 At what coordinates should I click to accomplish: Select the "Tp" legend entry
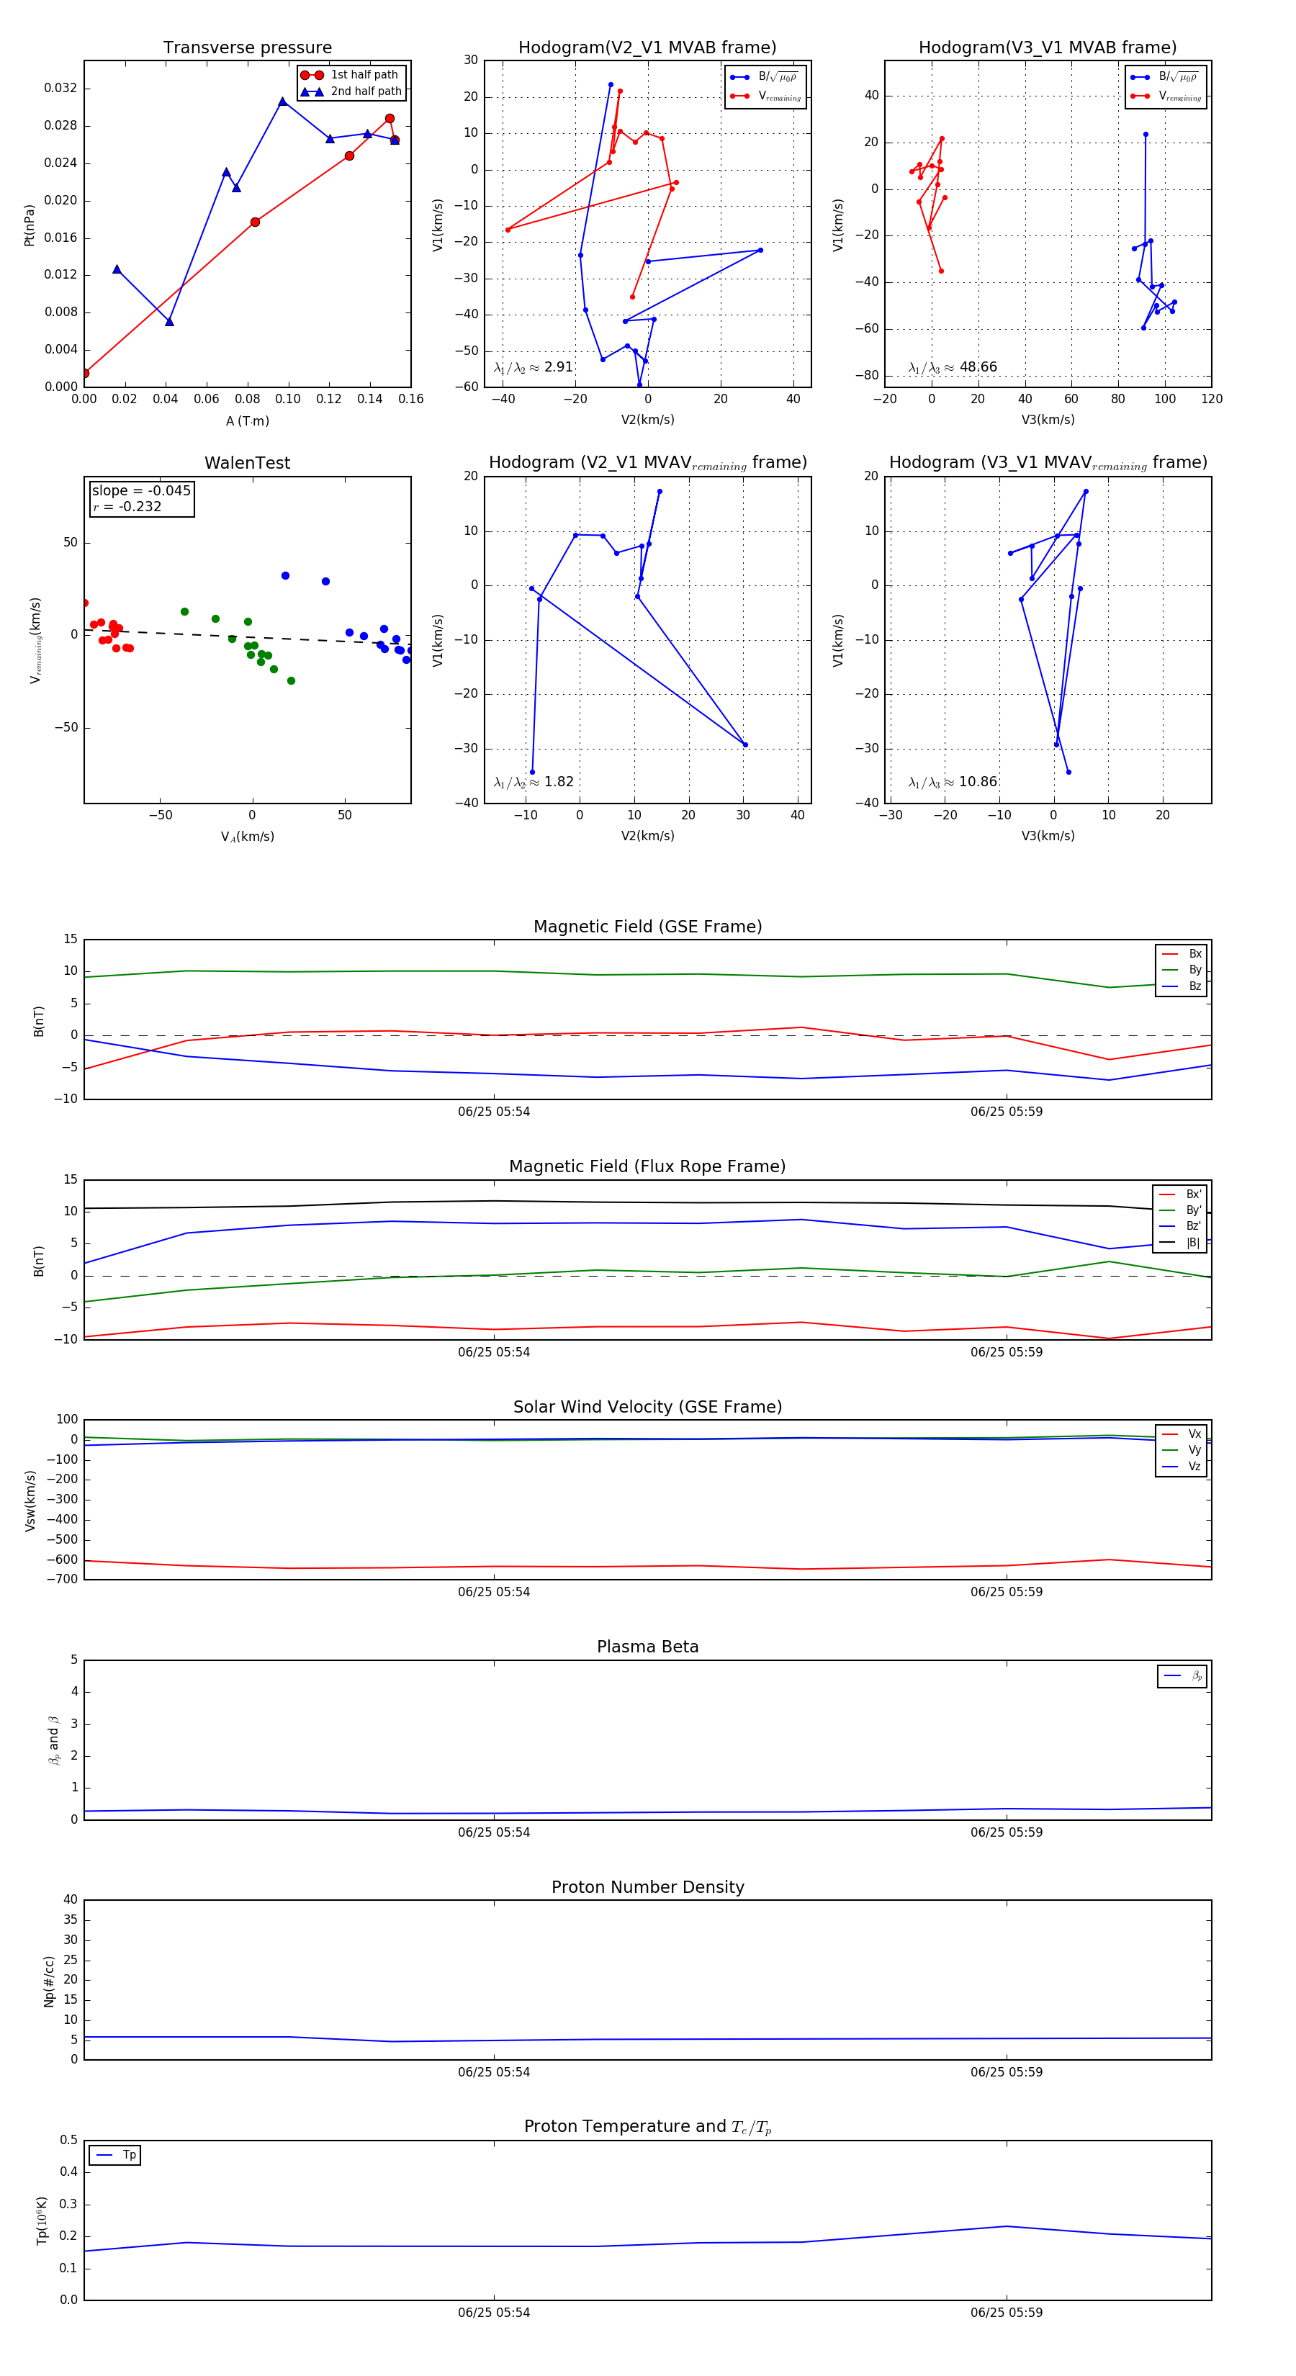pyautogui.click(x=116, y=2156)
